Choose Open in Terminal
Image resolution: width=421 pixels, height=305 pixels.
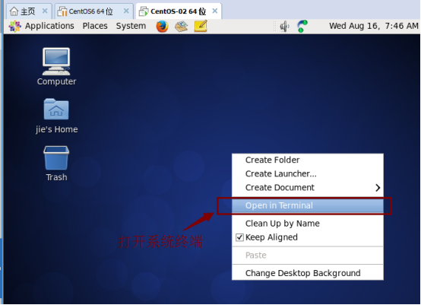(308, 205)
